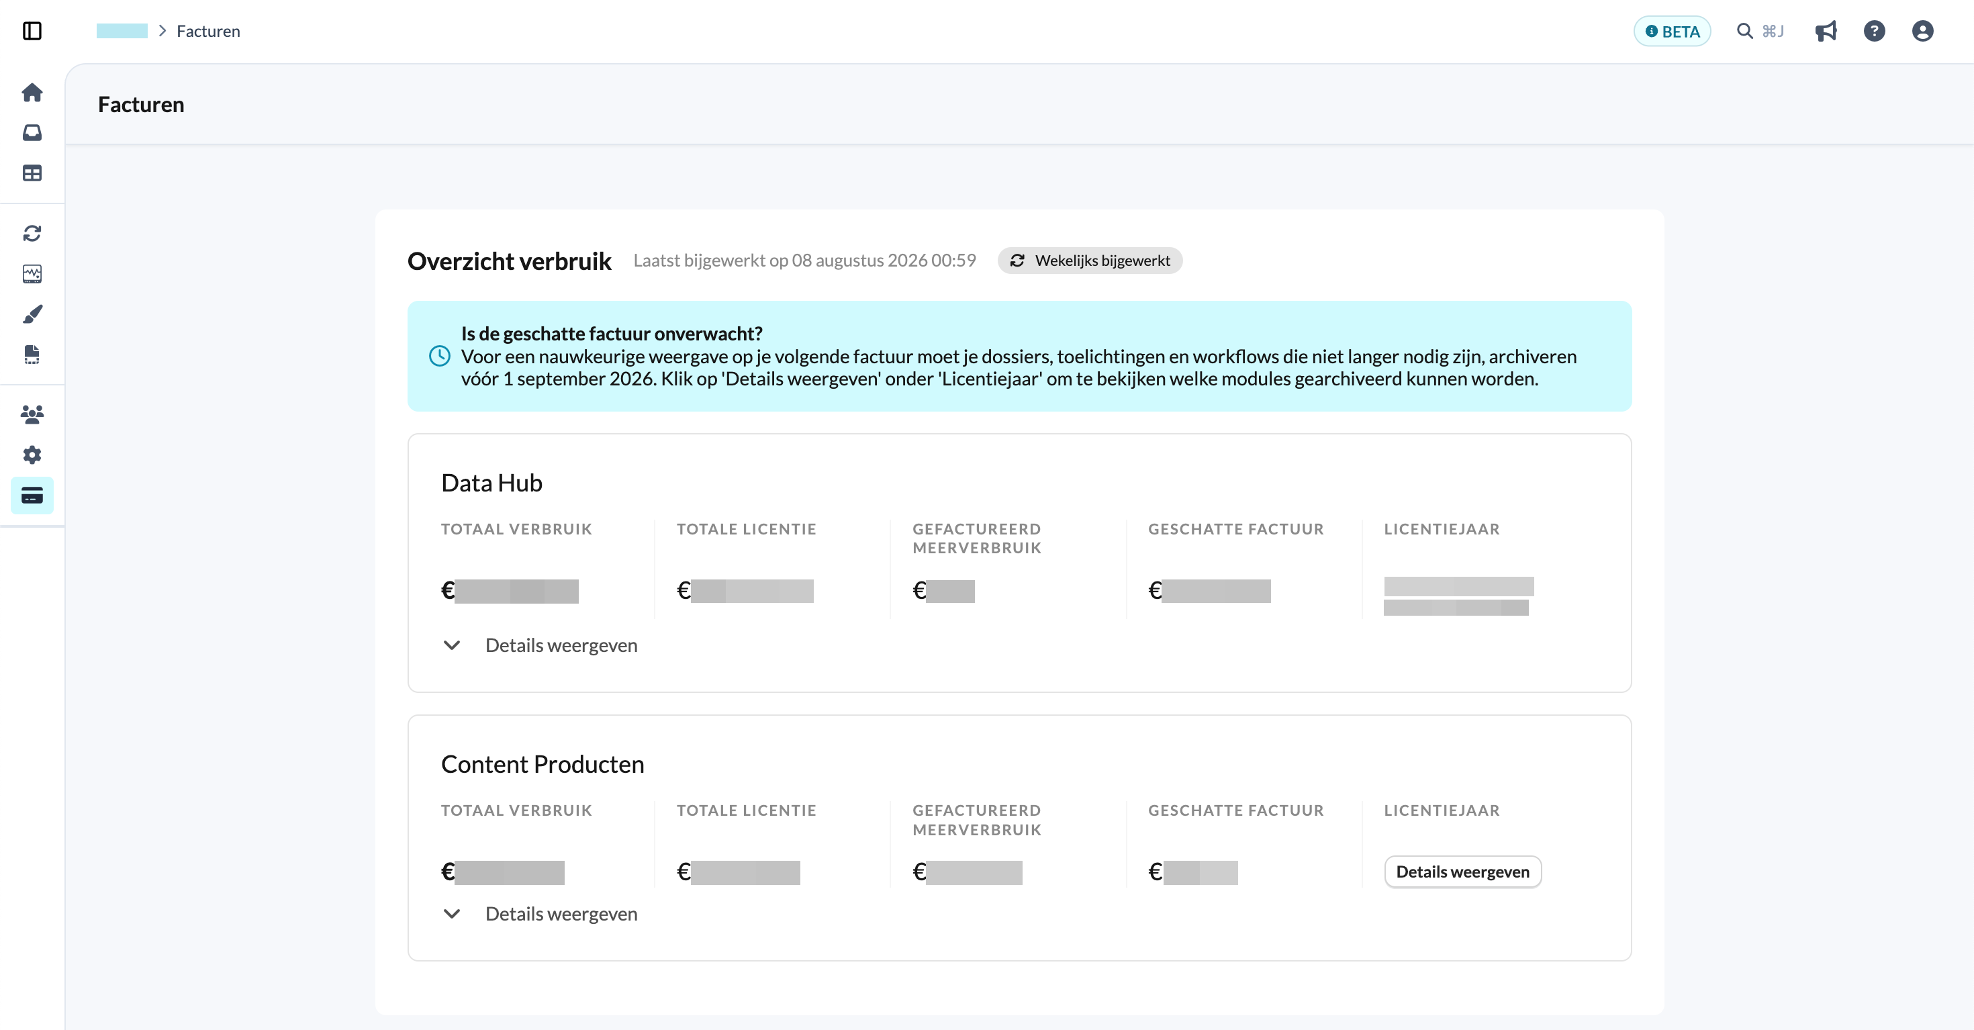
Task: Open announcements megaphone icon
Action: coord(1826,32)
